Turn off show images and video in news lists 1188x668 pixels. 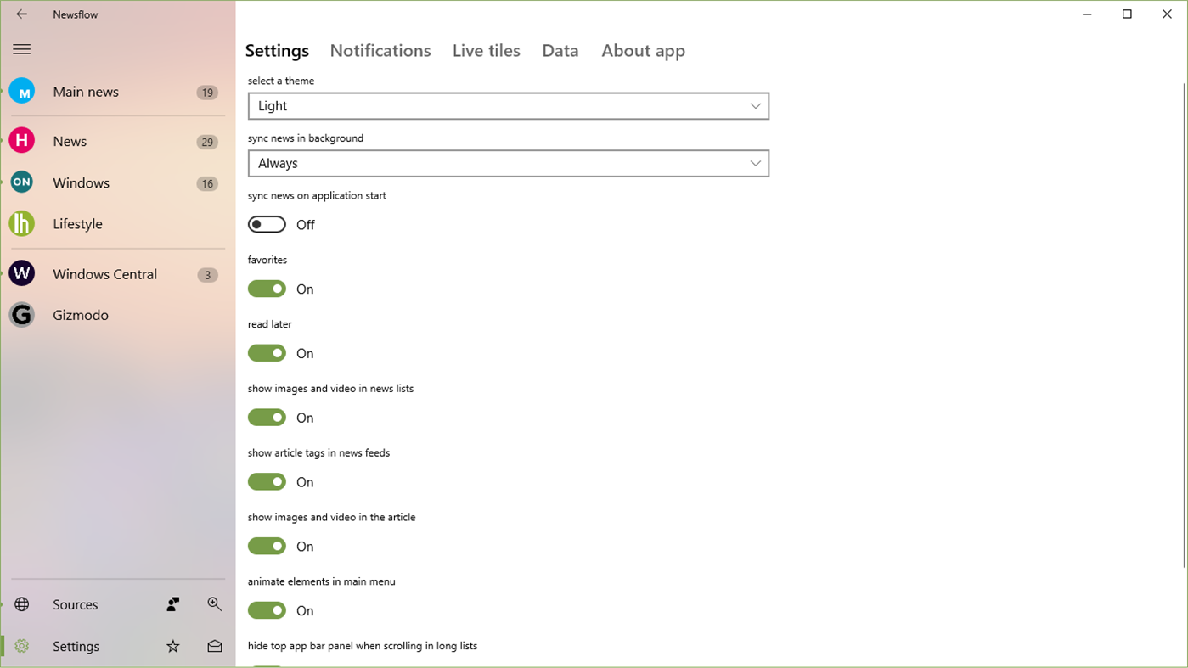(267, 417)
